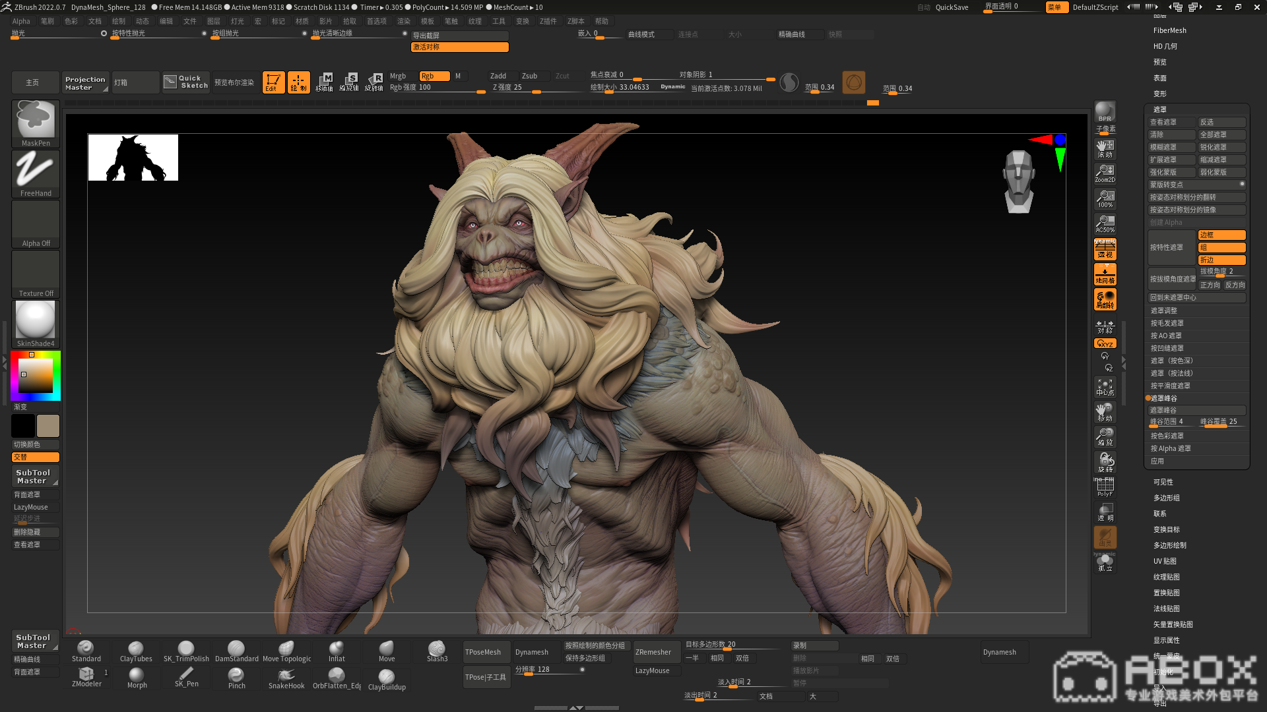The width and height of the screenshot is (1267, 712).
Task: Select the MaskPen brush thumbnail
Action: click(x=36, y=123)
